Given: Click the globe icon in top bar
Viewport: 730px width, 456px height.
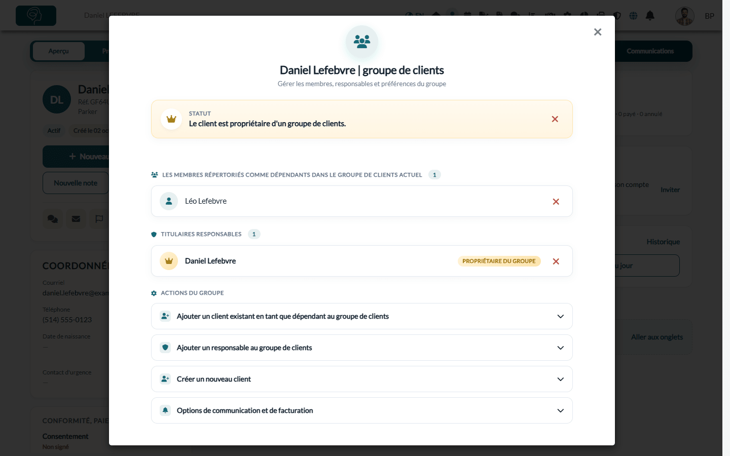Looking at the screenshot, I should (633, 16).
